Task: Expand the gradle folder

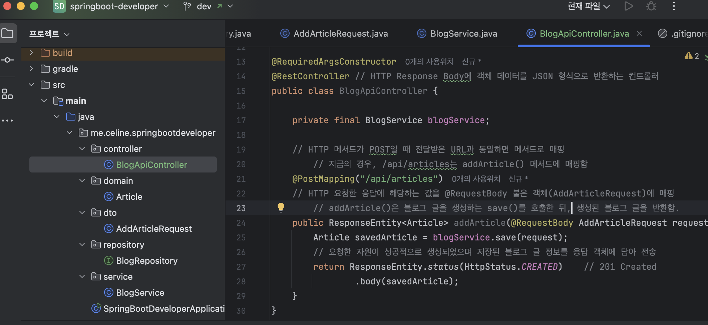Action: [31, 69]
